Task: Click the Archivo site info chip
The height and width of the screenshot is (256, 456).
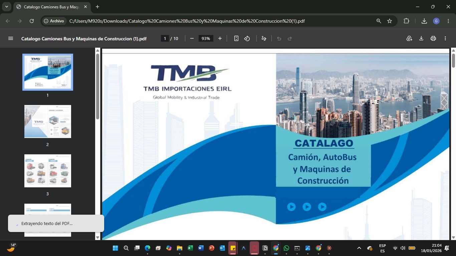Action: 54,21
